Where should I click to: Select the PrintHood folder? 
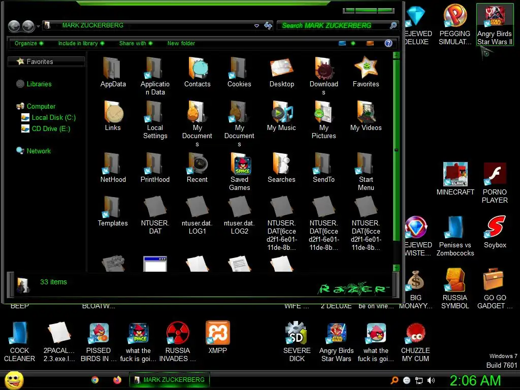click(155, 168)
